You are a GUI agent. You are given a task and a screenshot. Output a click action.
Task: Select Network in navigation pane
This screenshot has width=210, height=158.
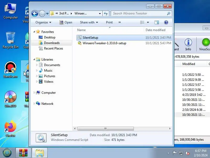point(47,103)
